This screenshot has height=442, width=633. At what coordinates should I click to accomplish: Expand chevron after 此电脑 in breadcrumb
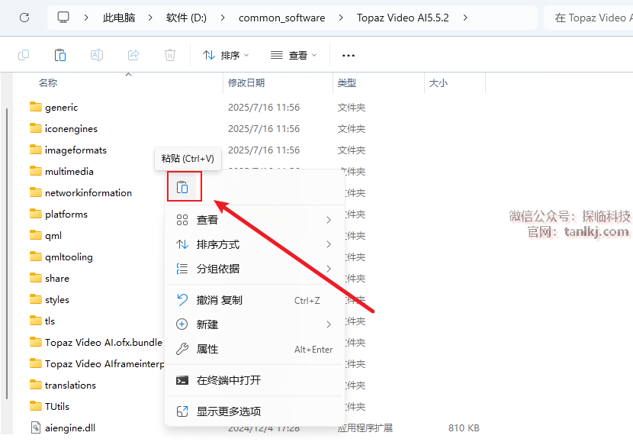149,18
